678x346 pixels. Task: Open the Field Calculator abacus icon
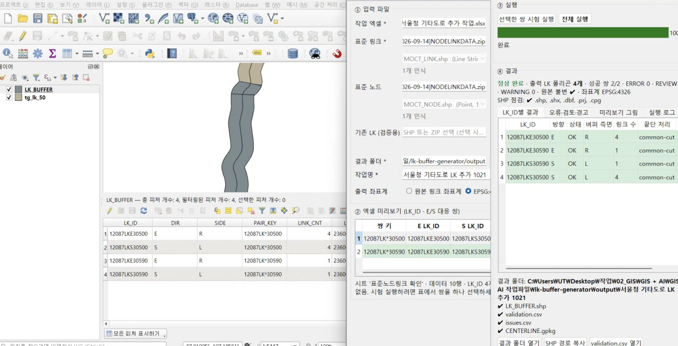coord(23,53)
